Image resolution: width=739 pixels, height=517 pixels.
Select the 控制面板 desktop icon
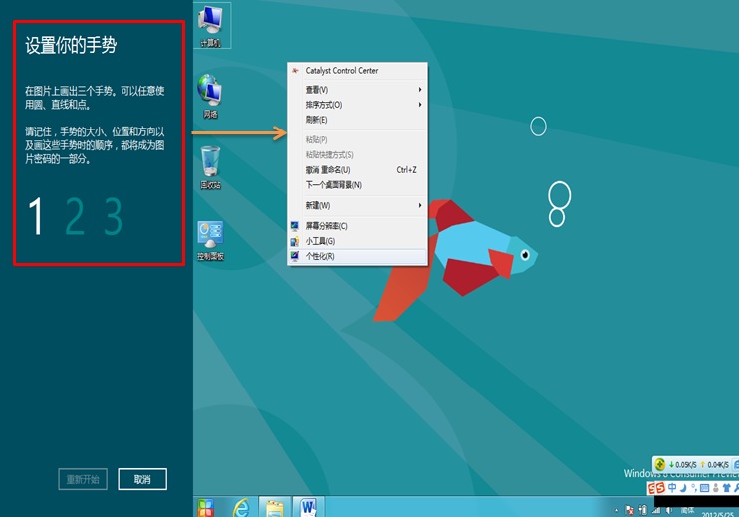click(210, 240)
